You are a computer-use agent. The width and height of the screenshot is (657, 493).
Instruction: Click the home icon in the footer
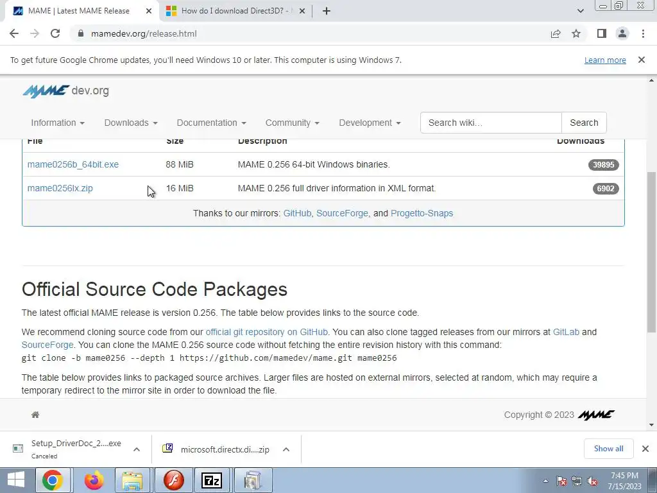click(35, 415)
